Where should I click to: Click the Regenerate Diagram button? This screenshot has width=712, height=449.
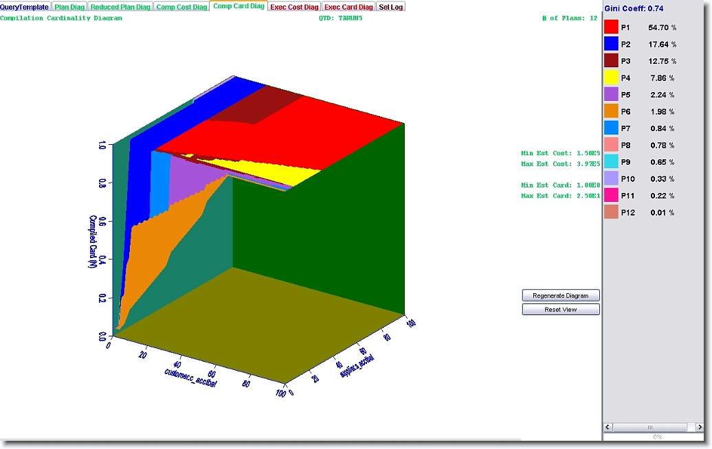[x=561, y=295]
